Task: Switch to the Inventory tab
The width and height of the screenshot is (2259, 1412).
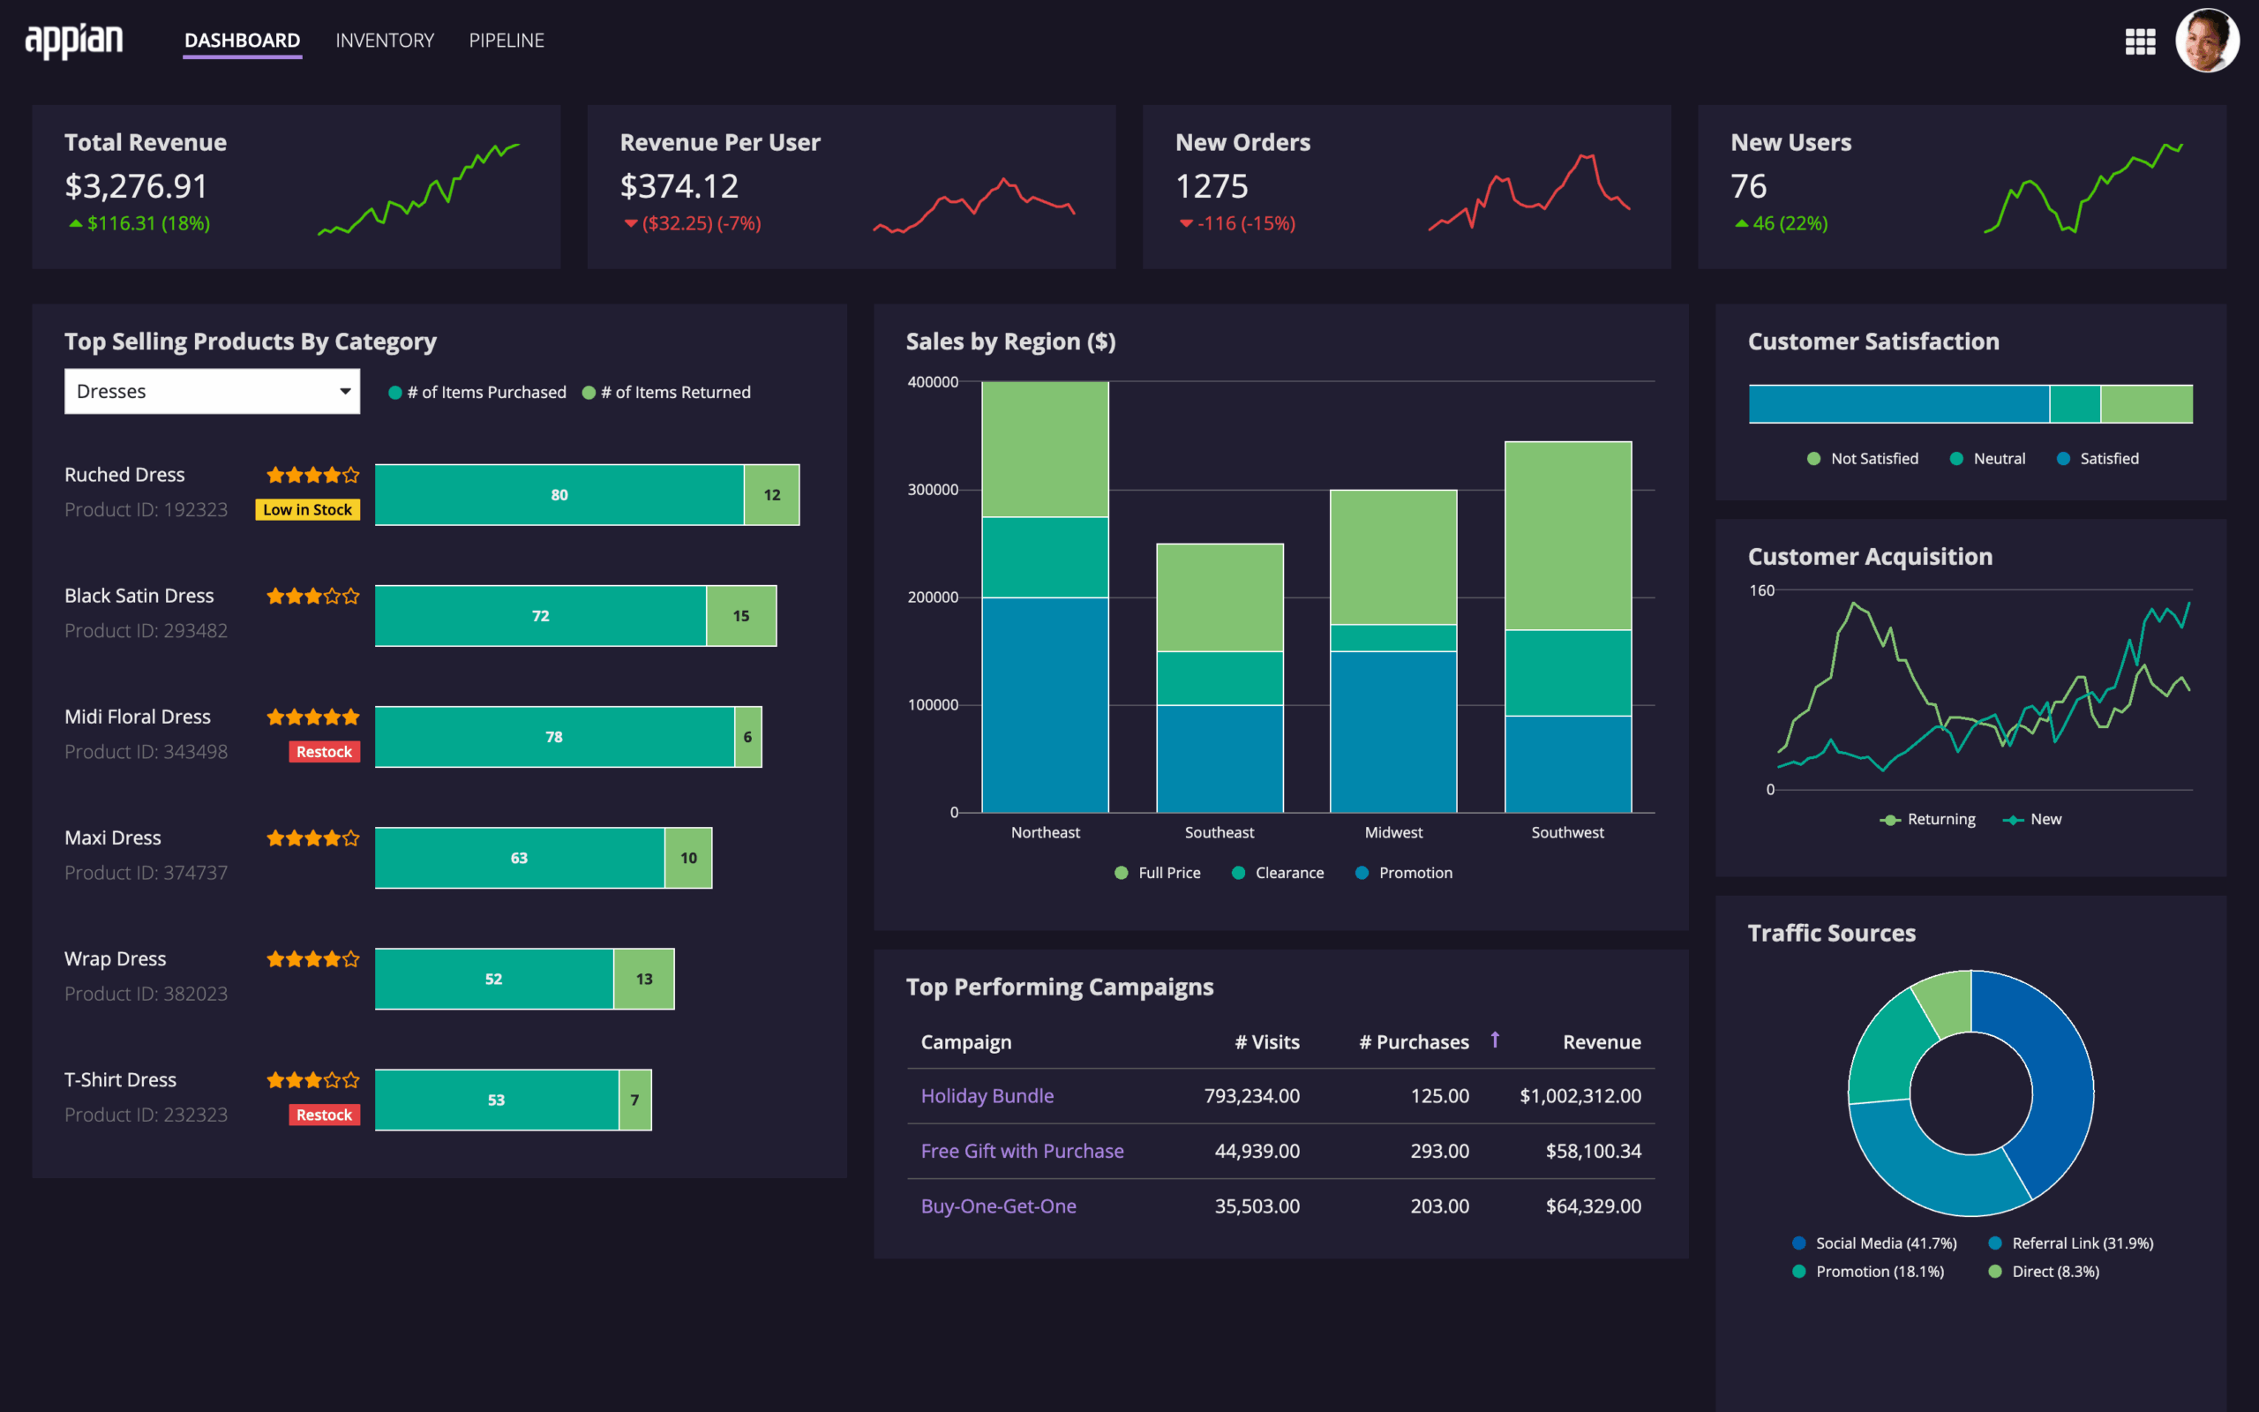Action: (384, 41)
